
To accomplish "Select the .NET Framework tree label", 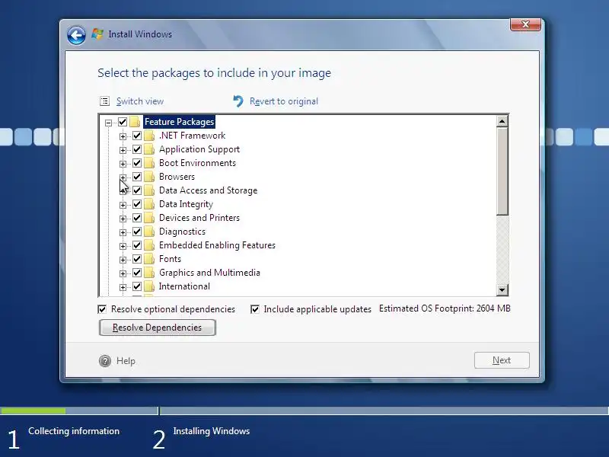I will pos(193,136).
